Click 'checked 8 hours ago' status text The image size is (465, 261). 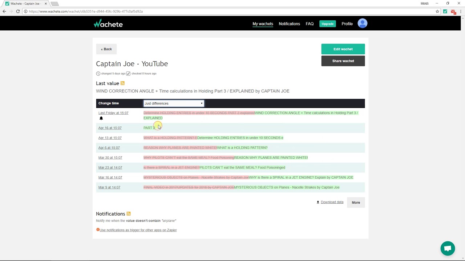click(x=144, y=74)
